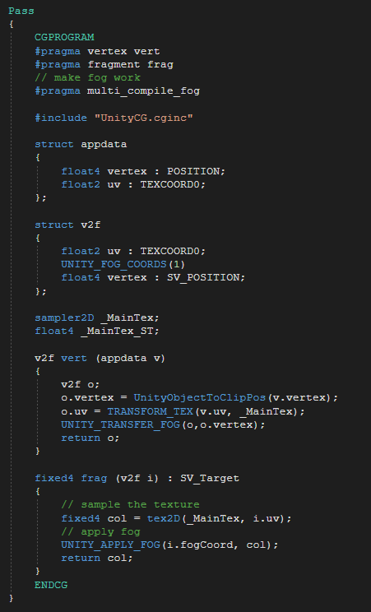Click the appdata struct name
371x612 pixels.
point(104,145)
